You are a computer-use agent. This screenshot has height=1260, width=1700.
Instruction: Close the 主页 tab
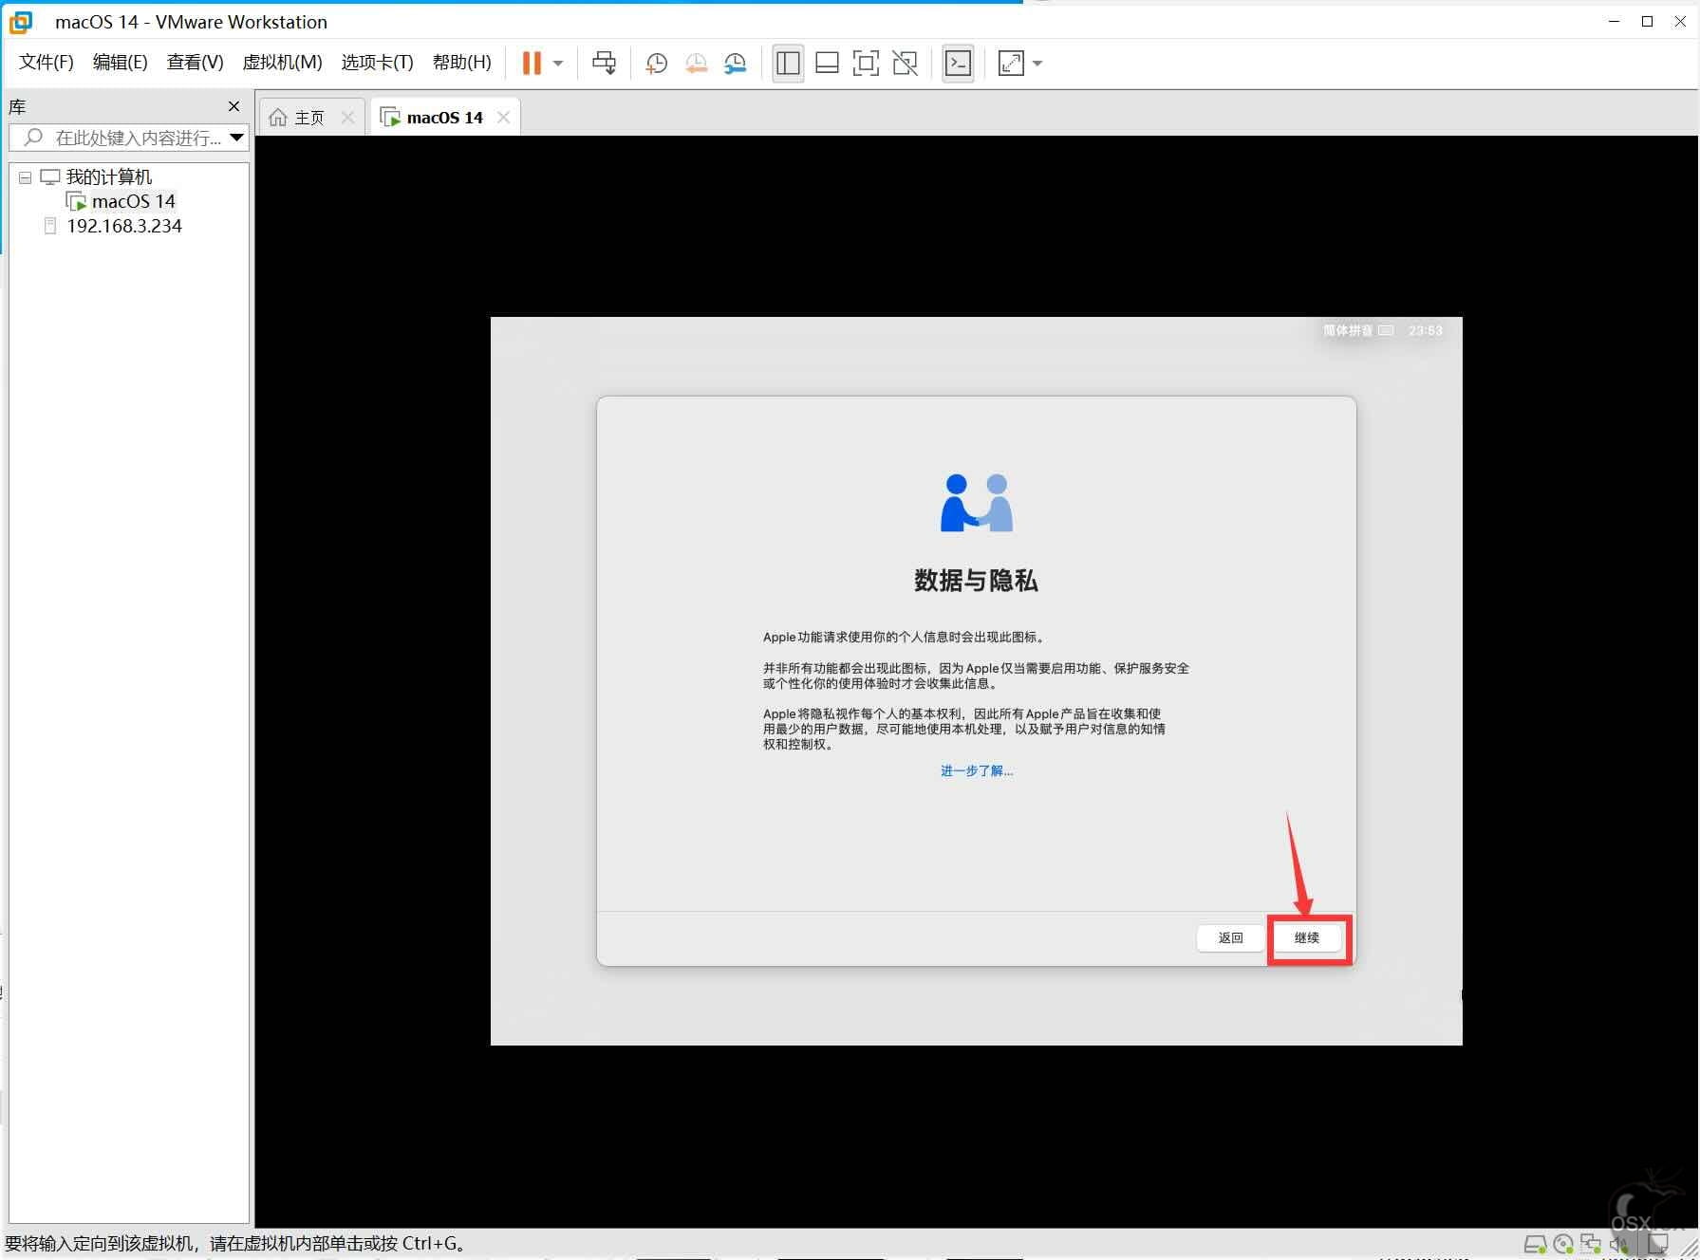[x=347, y=117]
